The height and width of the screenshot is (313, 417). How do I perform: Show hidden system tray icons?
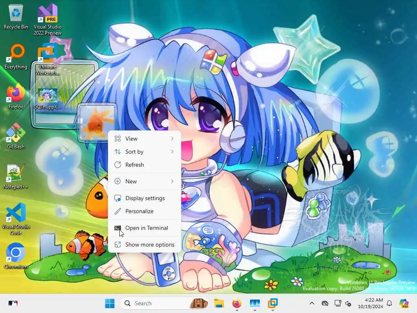coord(312,303)
